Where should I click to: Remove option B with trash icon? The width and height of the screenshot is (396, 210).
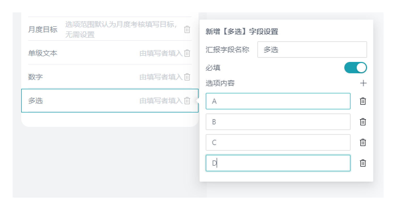[x=363, y=122]
